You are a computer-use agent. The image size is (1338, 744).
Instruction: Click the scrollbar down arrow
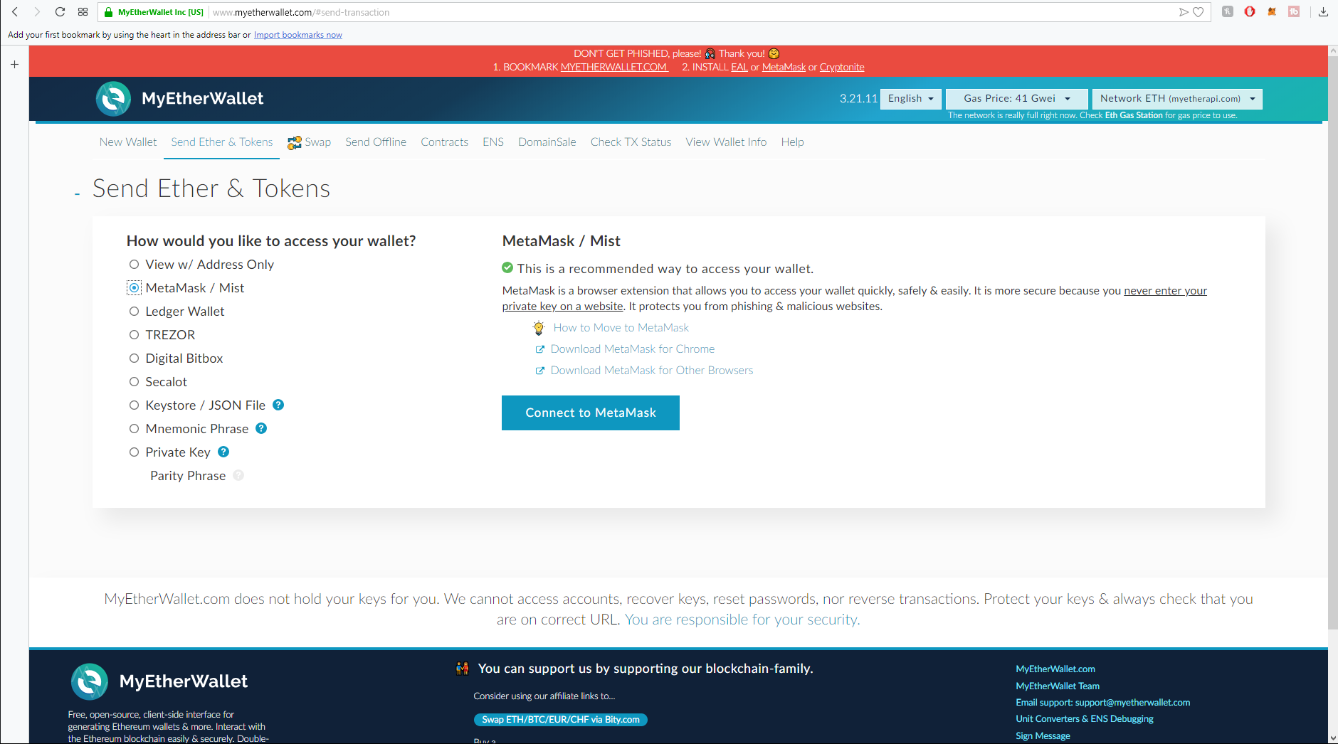tap(1333, 738)
